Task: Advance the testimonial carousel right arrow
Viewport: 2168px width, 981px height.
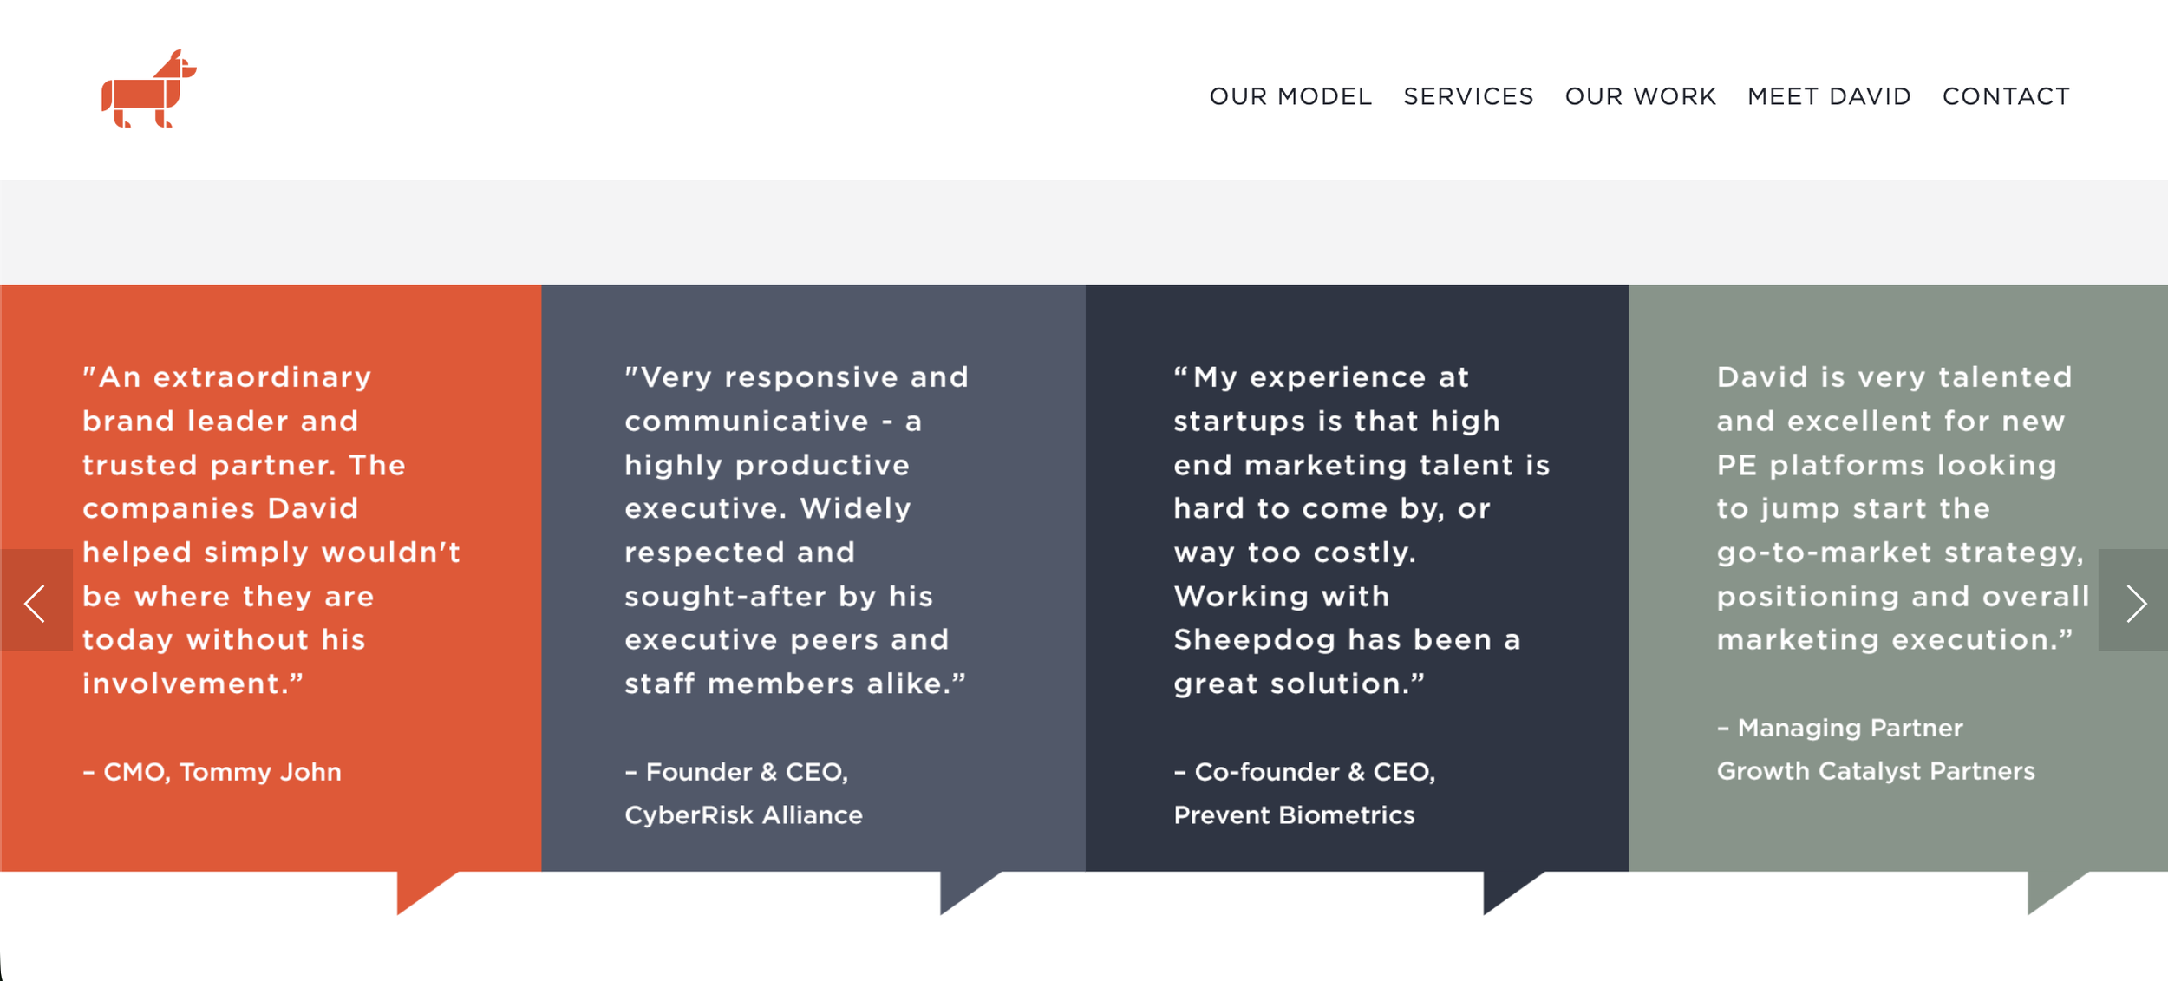Action: (x=2133, y=600)
